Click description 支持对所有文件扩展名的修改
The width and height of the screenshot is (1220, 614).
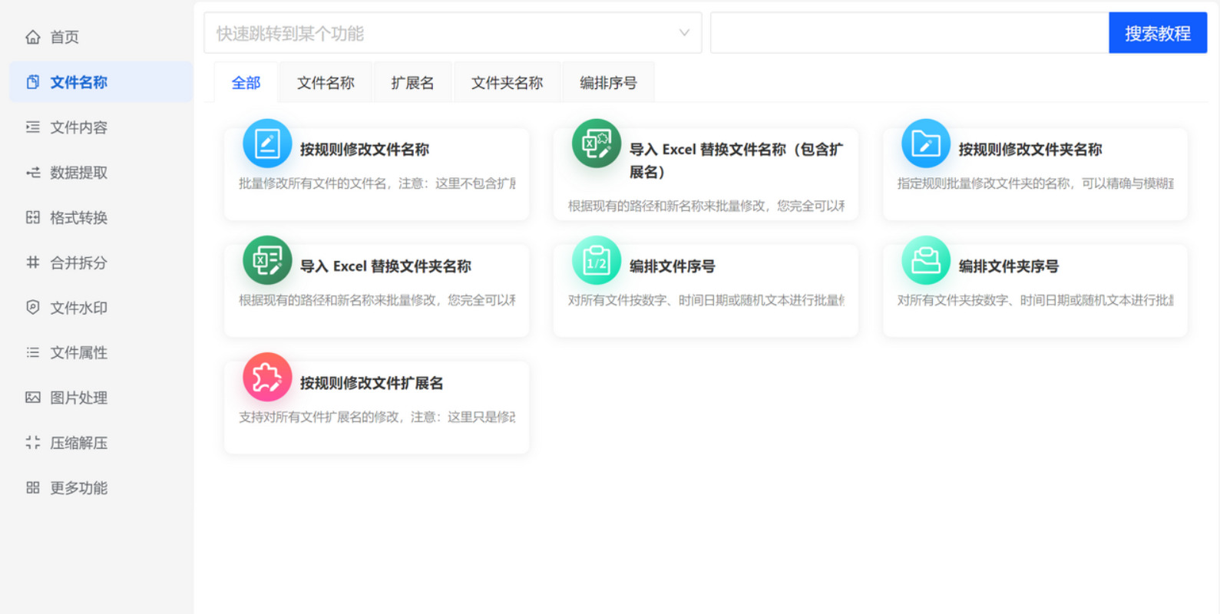tap(377, 417)
